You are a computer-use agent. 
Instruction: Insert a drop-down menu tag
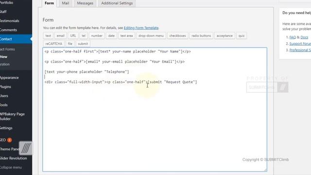(151, 35)
